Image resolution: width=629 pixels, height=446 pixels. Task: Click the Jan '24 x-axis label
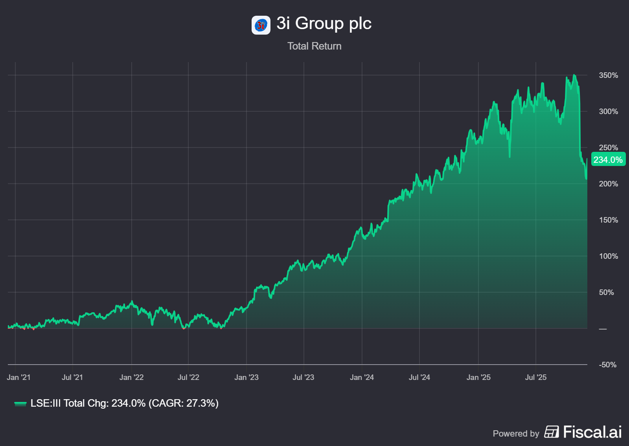tap(362, 377)
